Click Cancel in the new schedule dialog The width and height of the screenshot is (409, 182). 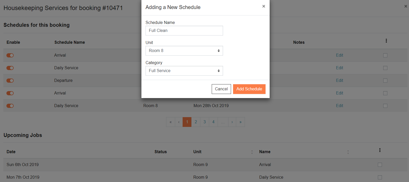click(221, 89)
